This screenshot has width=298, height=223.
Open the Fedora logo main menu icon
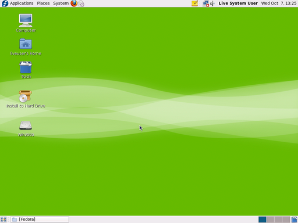[5, 3]
